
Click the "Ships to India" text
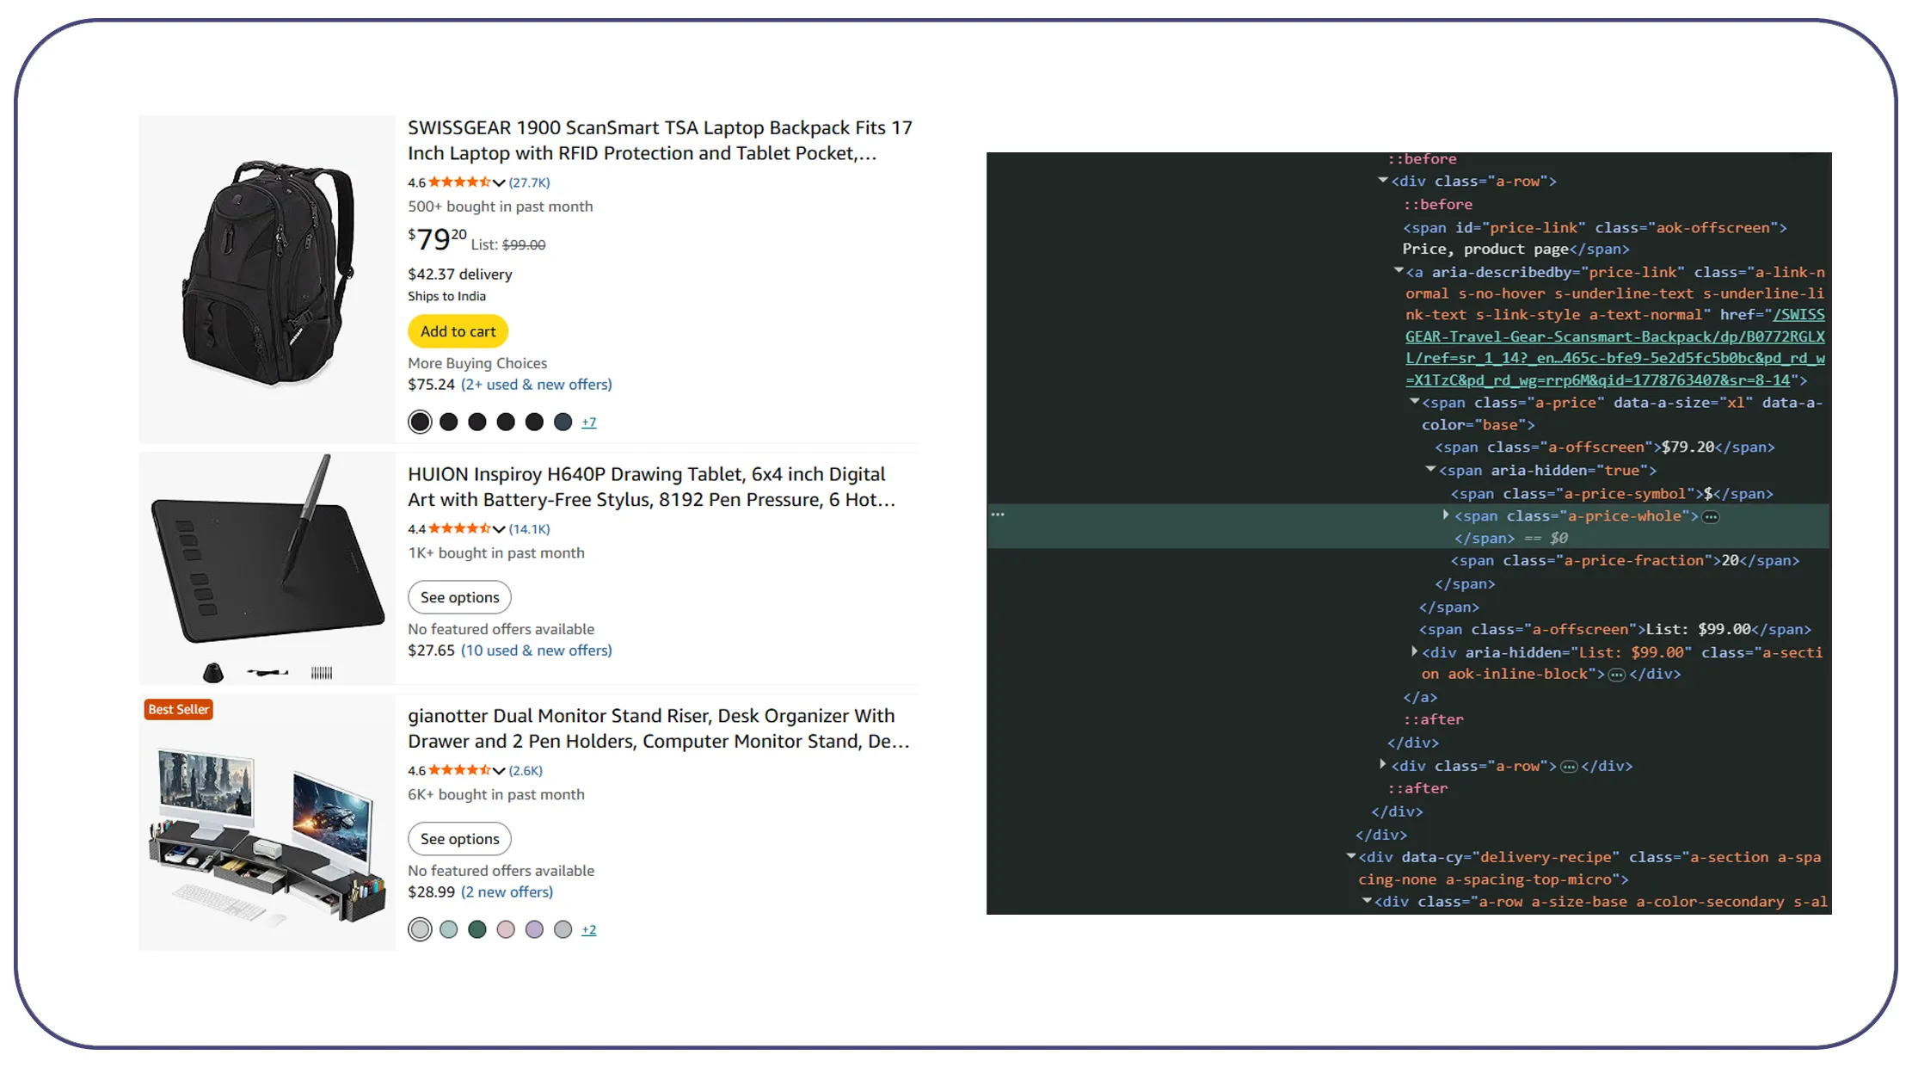446,296
